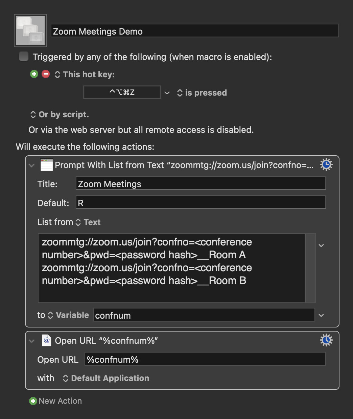This screenshot has width=353, height=419.
Task: Collapse the Prompt With List action
Action: coord(31,165)
